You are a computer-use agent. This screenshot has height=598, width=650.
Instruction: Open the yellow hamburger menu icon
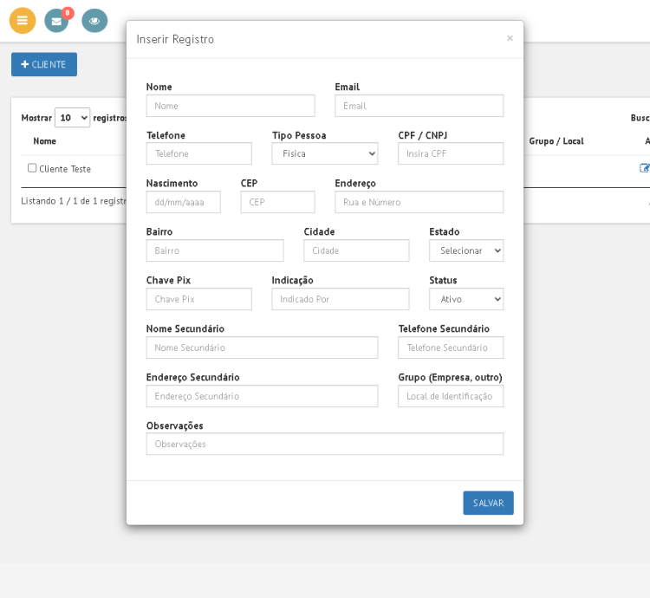coord(23,20)
